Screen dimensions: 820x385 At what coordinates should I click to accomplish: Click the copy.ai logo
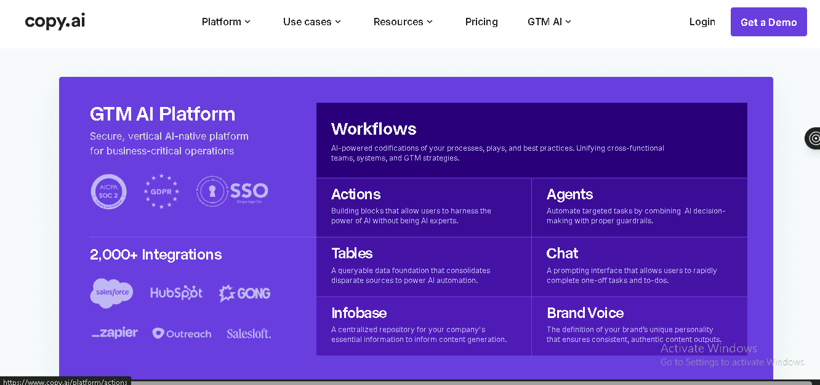pyautogui.click(x=55, y=22)
